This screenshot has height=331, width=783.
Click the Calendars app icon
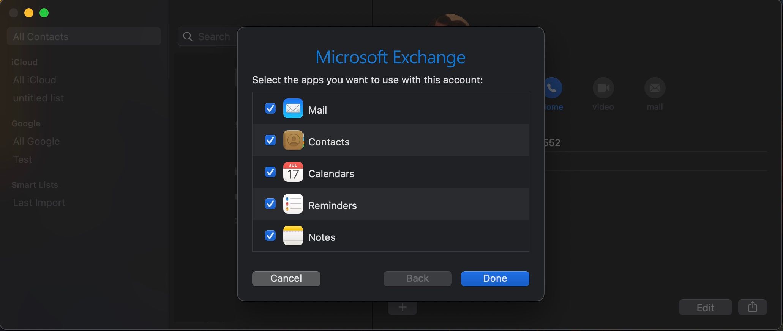293,172
